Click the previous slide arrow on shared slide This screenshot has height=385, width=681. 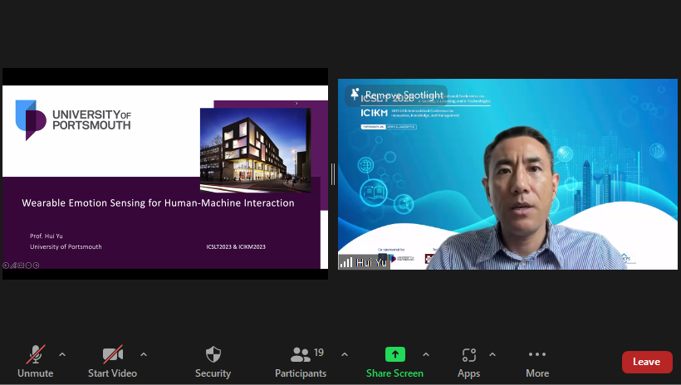tap(6, 266)
